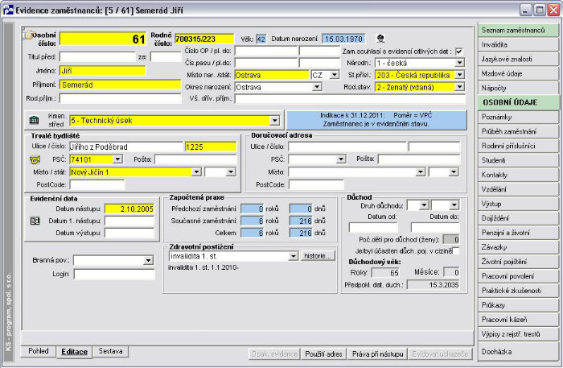
Task: Open the St.přísl. citizenship dropdown
Action: (459, 75)
